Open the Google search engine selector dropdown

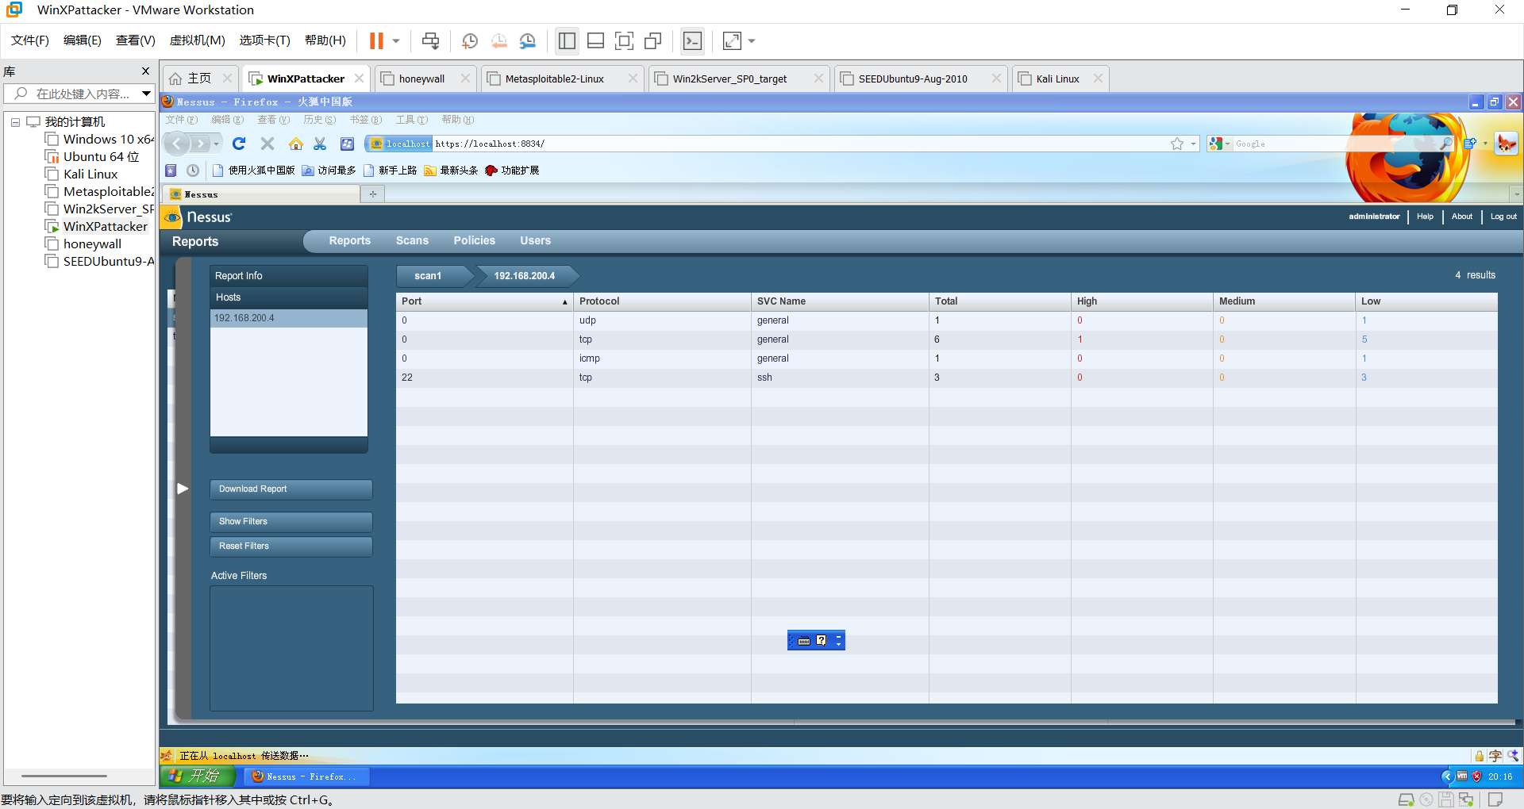click(x=1219, y=144)
